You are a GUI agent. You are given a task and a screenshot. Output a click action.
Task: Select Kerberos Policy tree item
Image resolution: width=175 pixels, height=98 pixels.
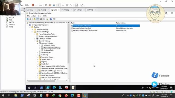click(x=49, y=50)
